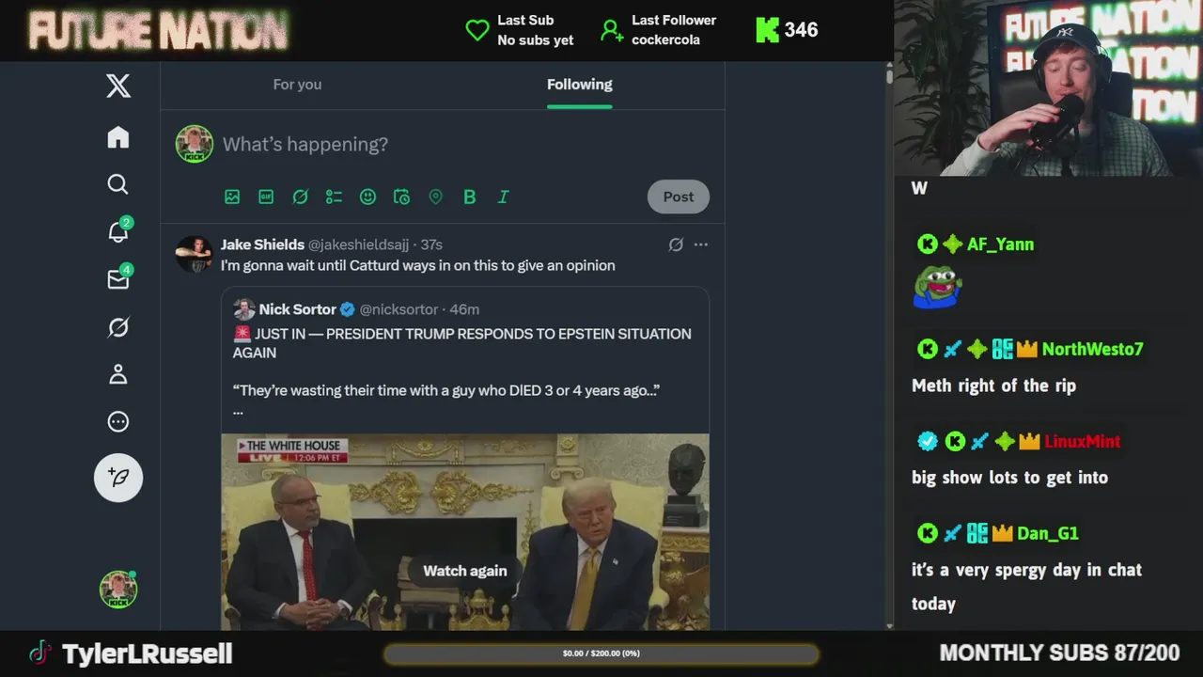Viewport: 1203px width, 677px height.
Task: Switch to the For you tab
Action: (297, 85)
